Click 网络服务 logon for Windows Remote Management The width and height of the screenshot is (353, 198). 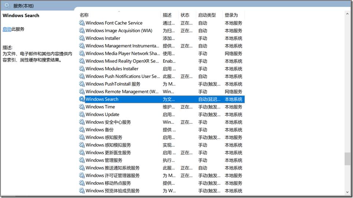pos(234,92)
